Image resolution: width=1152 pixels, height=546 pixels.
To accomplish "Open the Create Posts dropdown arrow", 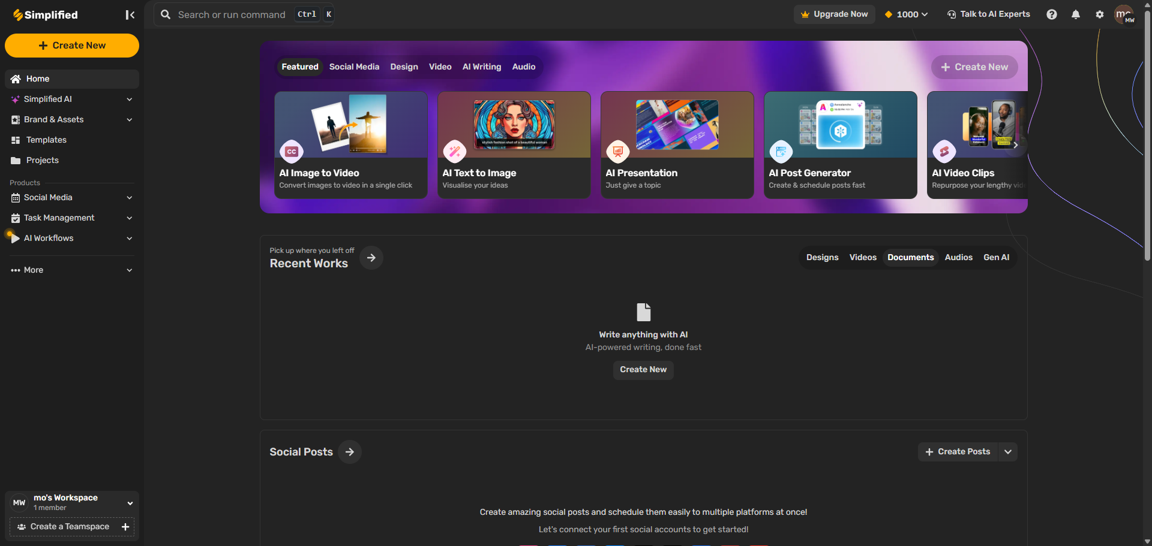I will (x=1008, y=452).
